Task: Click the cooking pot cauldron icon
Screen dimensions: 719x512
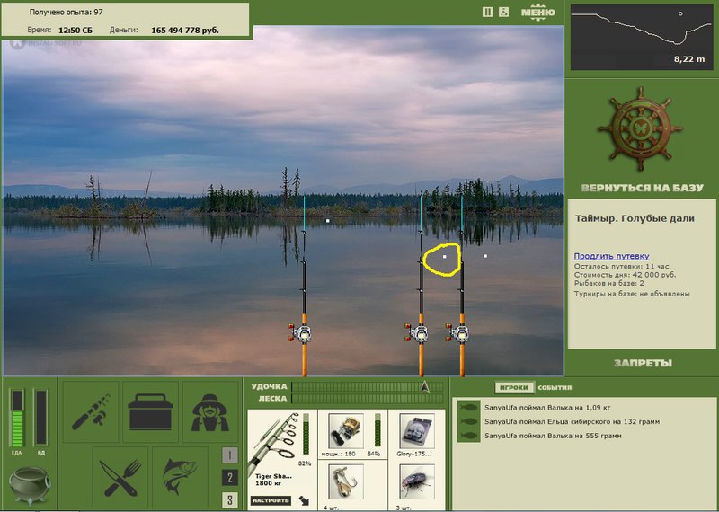Action: pyautogui.click(x=30, y=485)
